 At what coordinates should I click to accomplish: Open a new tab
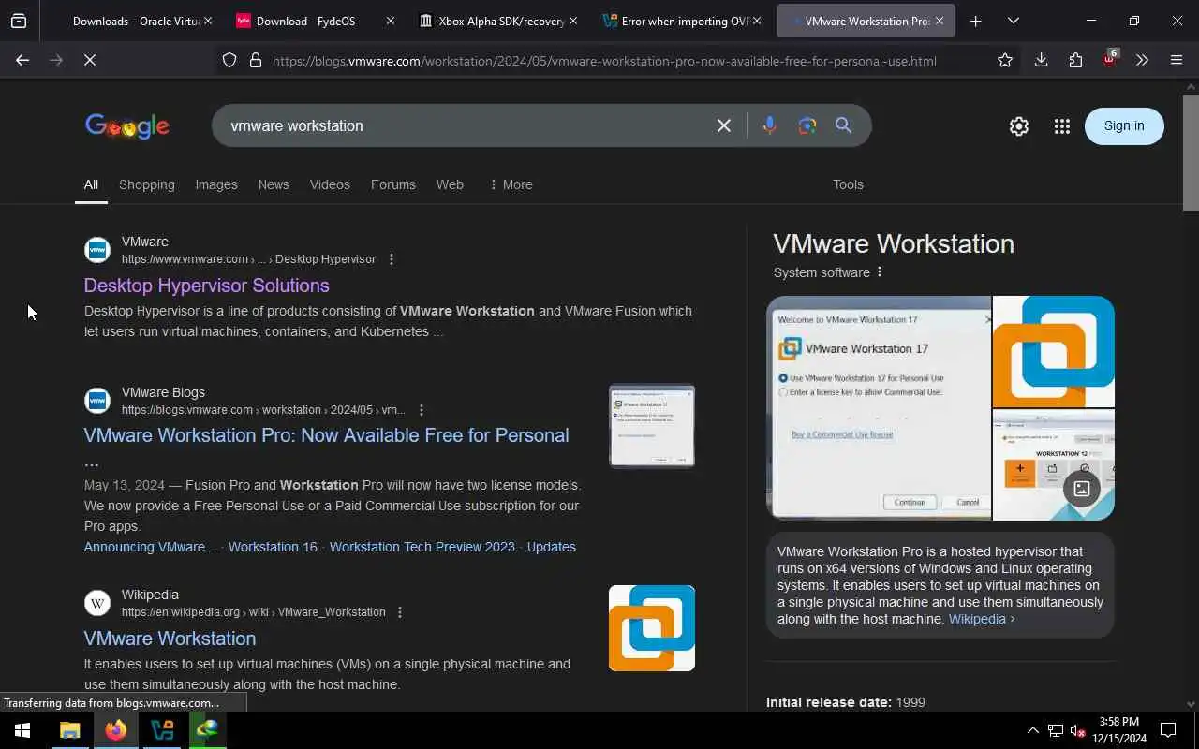975,21
